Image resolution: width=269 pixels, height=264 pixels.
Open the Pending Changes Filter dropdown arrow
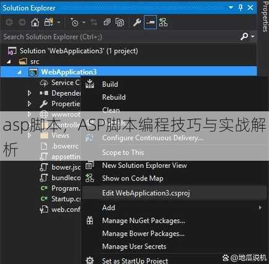coord(84,22)
